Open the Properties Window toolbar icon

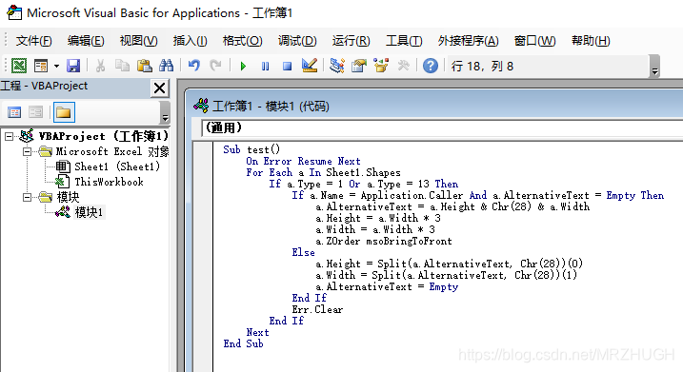pos(359,66)
